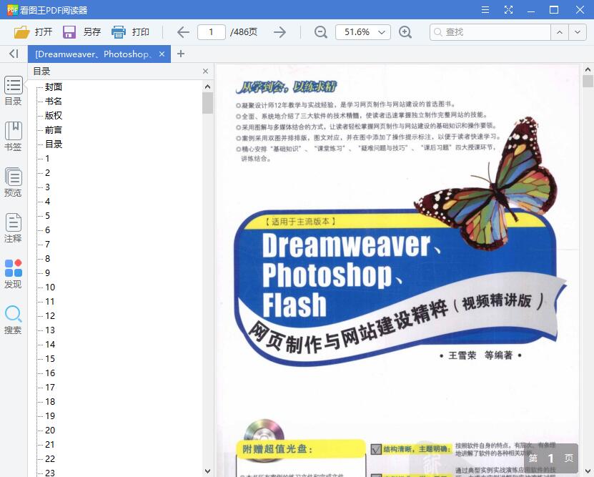The height and width of the screenshot is (477, 594).
Task: Open the hamburger menu in the title bar
Action: pyautogui.click(x=485, y=10)
